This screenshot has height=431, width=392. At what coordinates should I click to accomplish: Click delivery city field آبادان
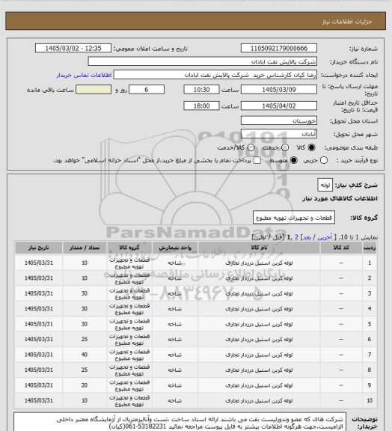click(279, 134)
